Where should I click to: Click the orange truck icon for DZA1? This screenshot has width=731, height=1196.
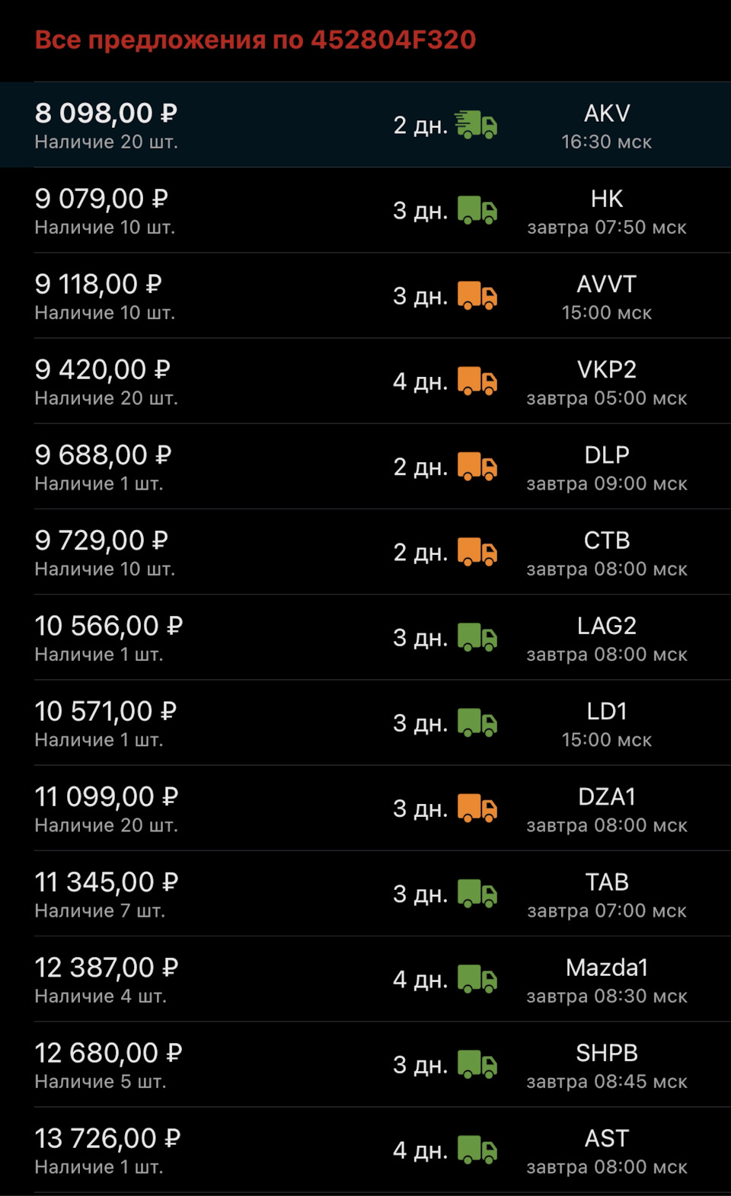click(477, 808)
